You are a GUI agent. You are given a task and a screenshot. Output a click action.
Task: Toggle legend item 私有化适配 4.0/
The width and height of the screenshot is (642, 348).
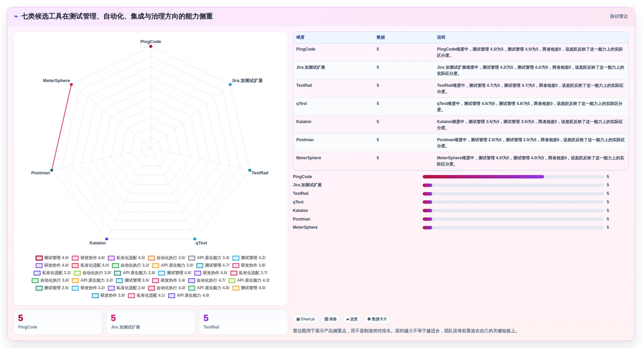(90, 266)
